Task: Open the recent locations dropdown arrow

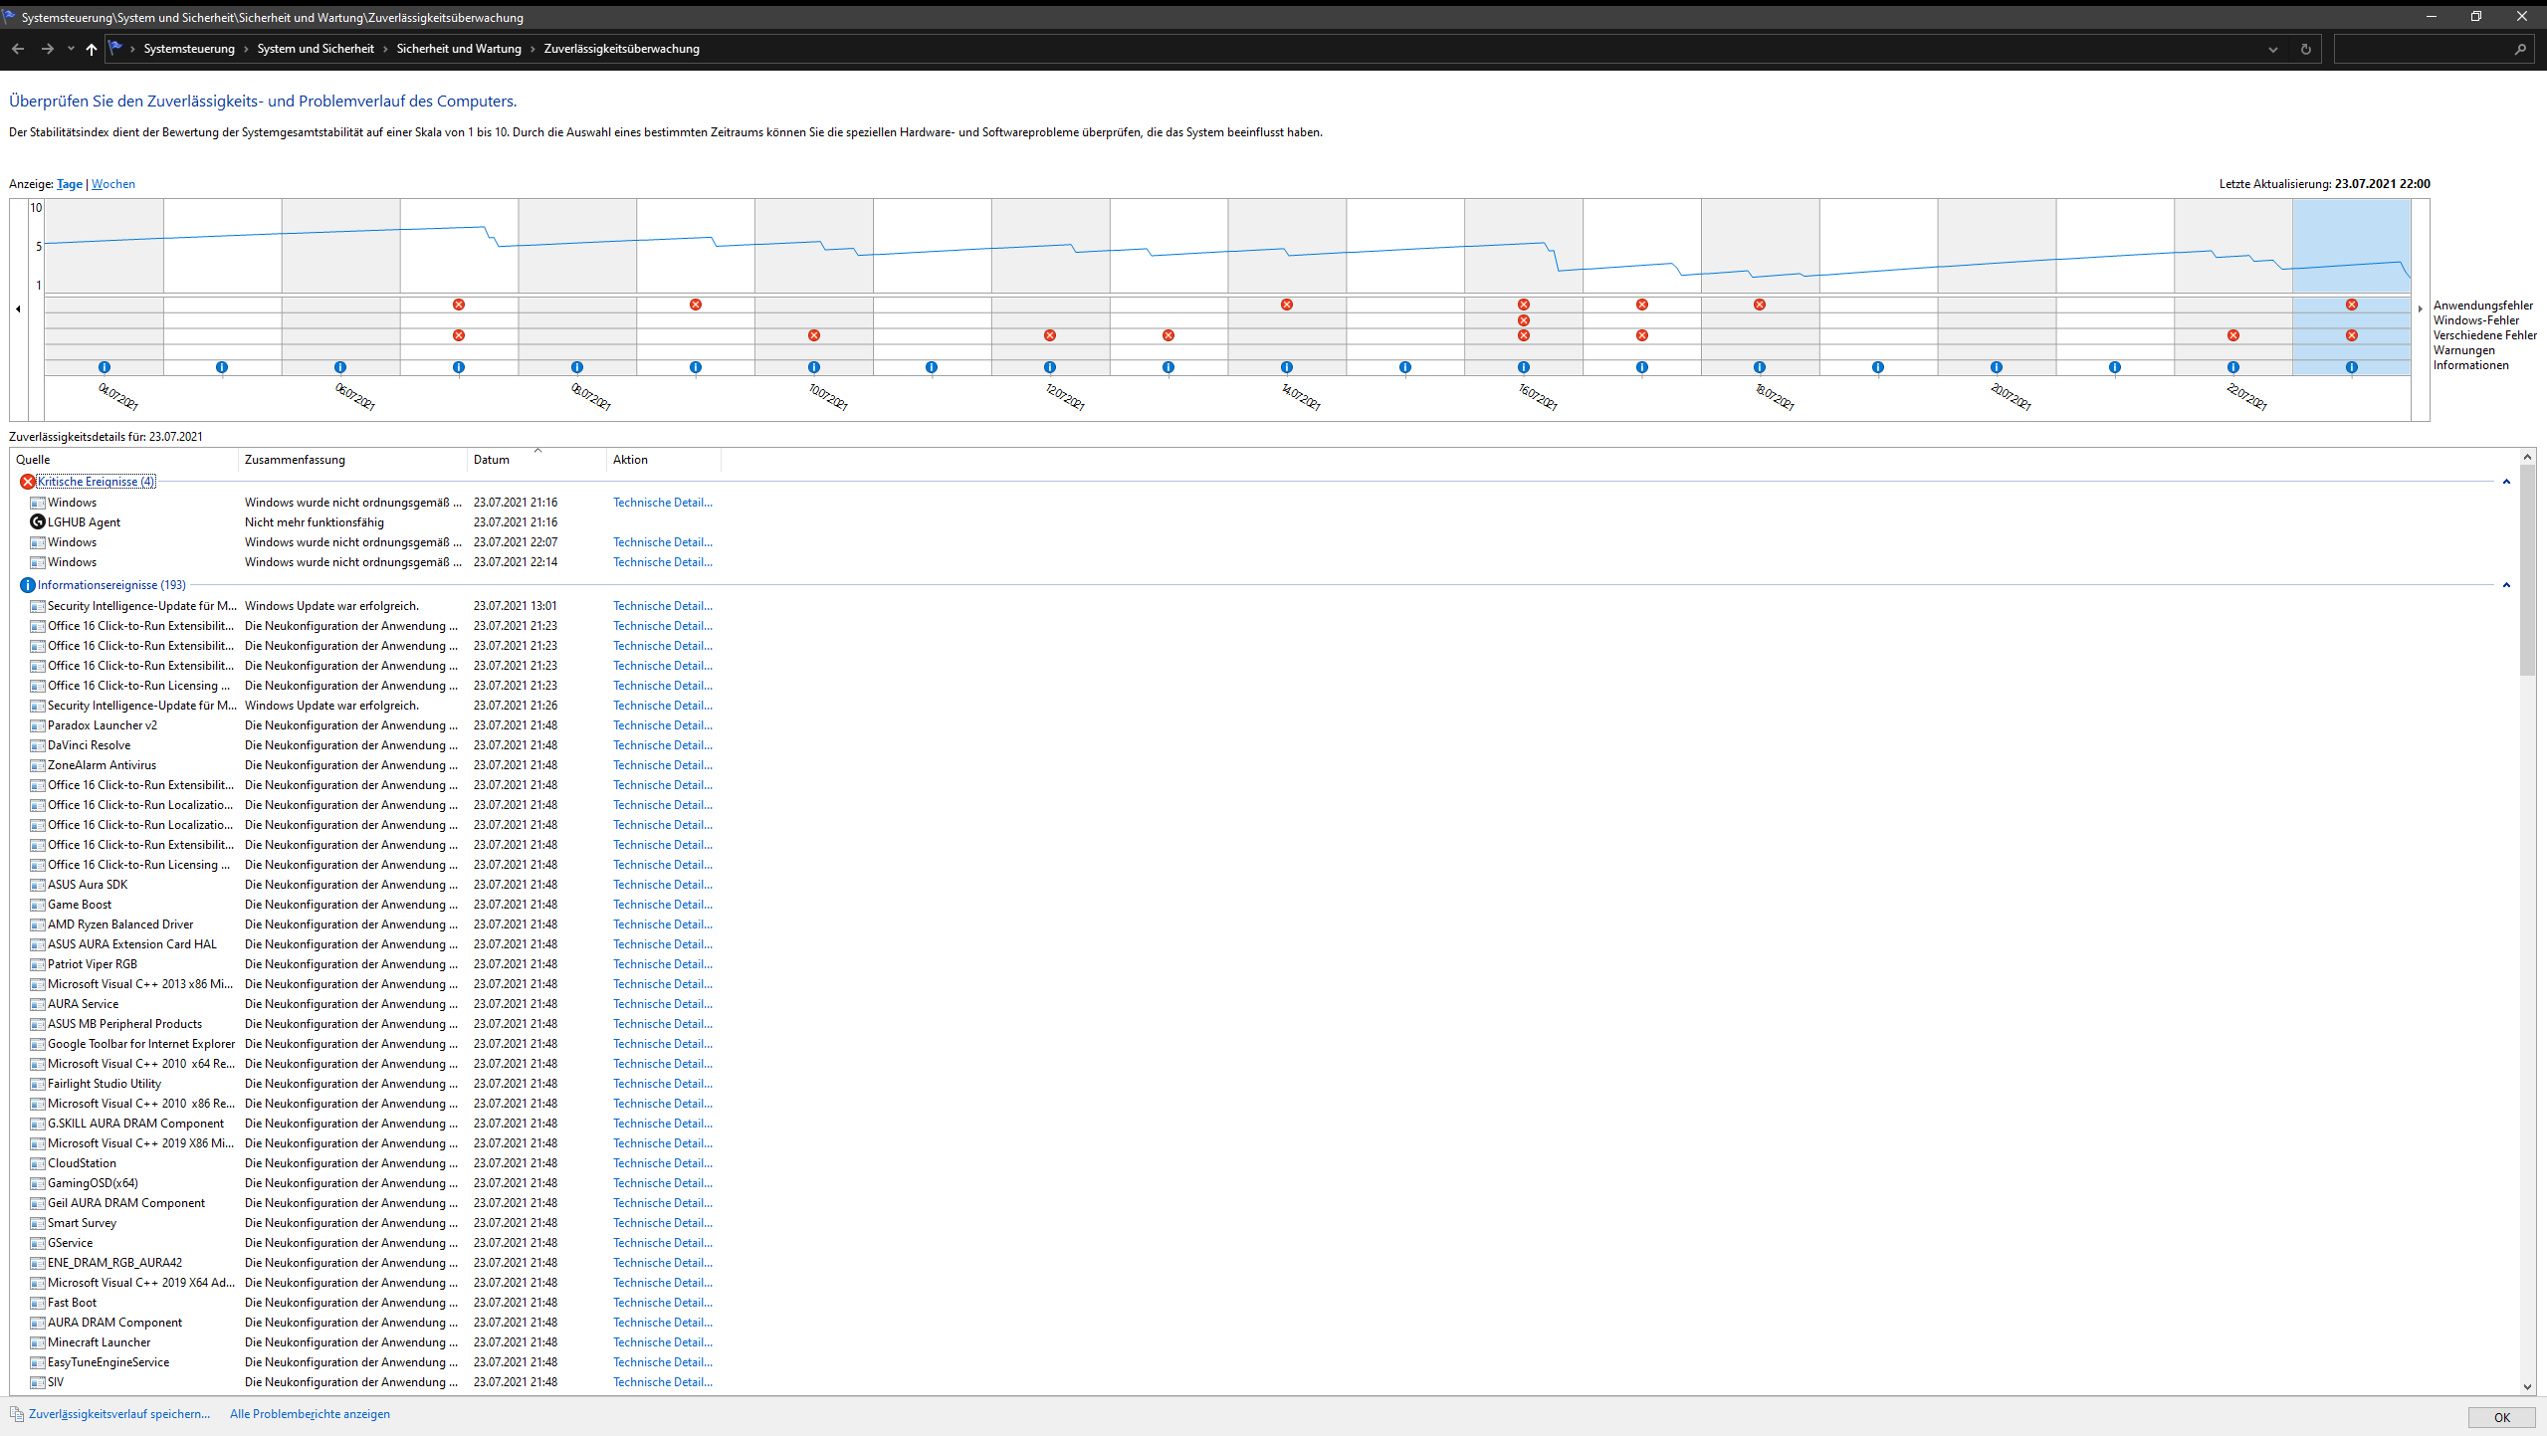Action: pos(71,49)
